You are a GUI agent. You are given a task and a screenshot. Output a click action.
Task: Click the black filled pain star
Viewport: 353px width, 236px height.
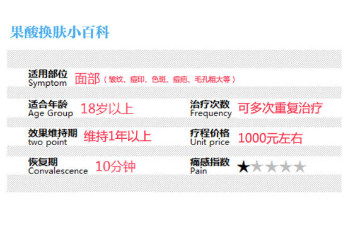pyautogui.click(x=243, y=167)
